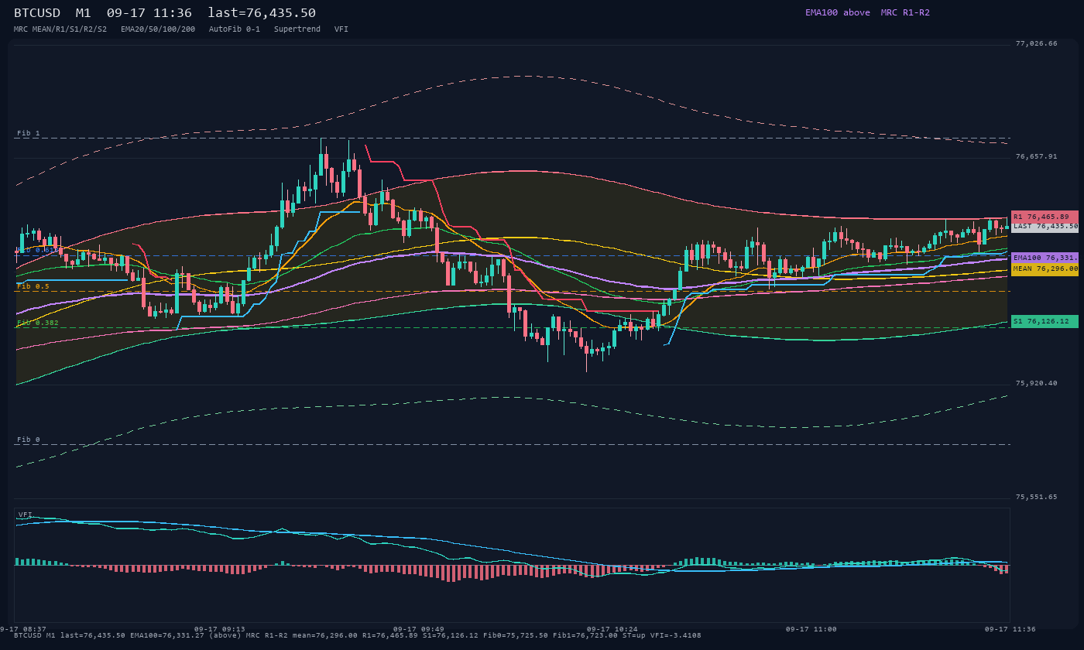The width and height of the screenshot is (1084, 650).
Task: Click the green S1 76,126.12 price tag
Action: click(1045, 321)
